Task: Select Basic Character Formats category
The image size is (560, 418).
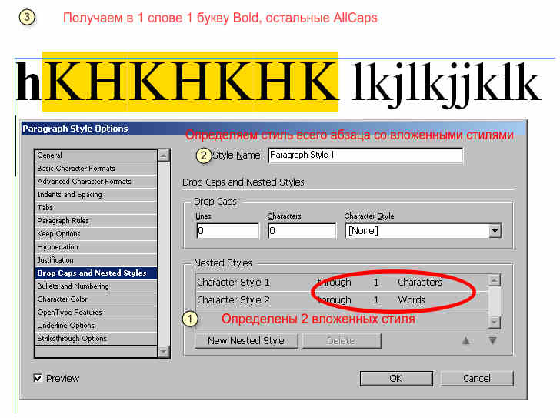Action: [x=96, y=169]
